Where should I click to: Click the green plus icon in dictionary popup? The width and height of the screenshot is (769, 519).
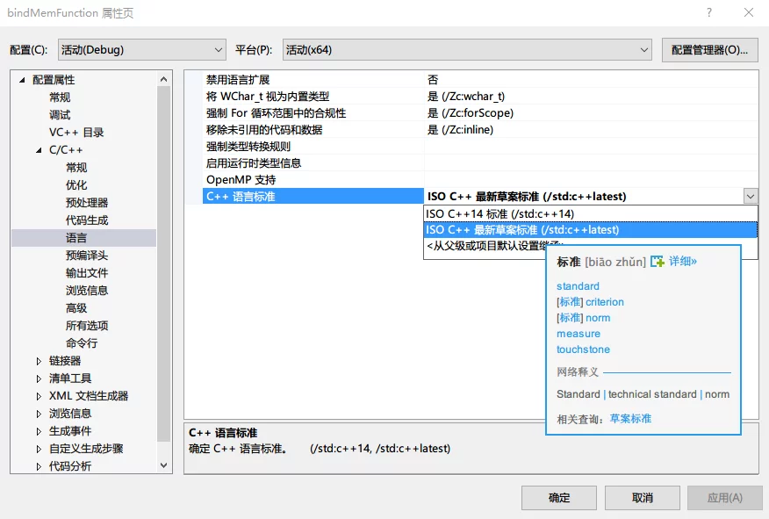pyautogui.click(x=658, y=262)
